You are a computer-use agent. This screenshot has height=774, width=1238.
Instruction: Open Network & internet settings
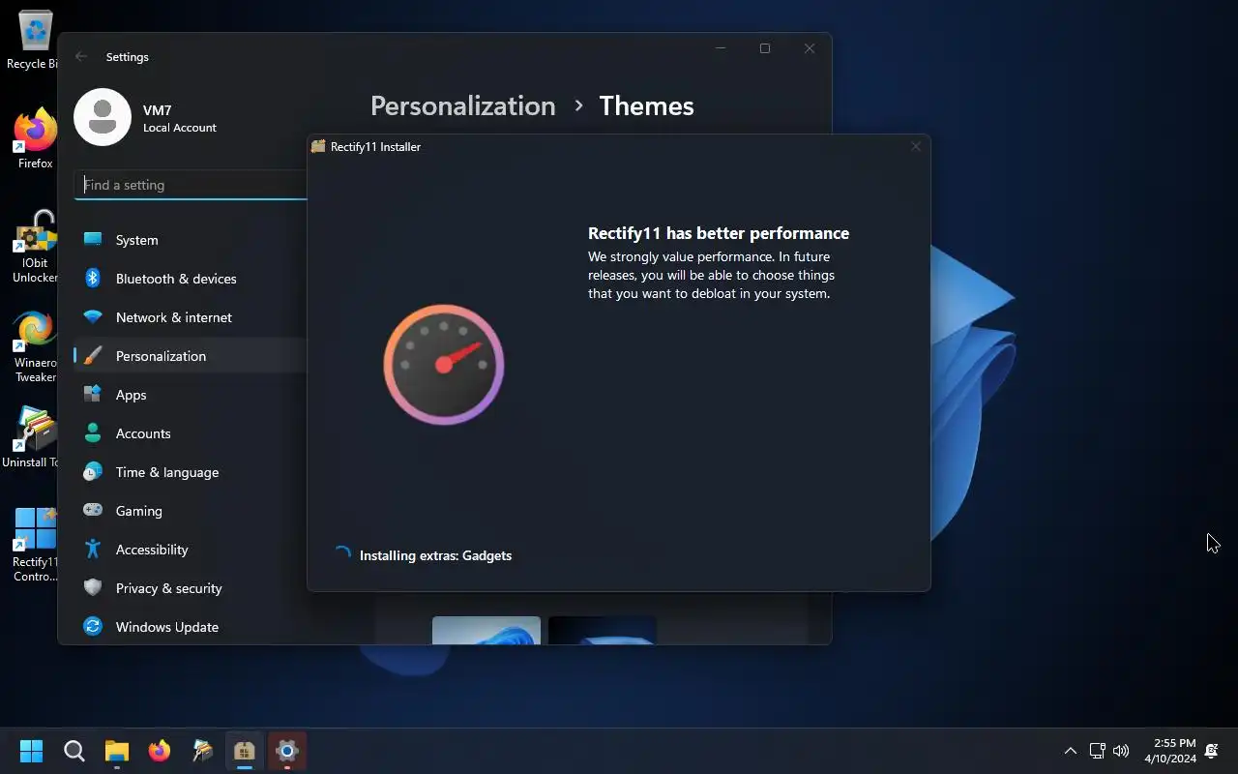click(x=190, y=317)
